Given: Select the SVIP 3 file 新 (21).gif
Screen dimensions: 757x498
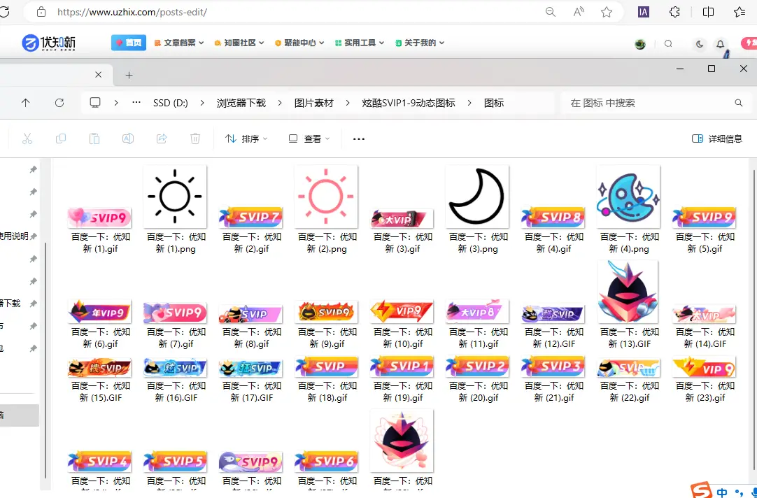Looking at the screenshot, I should tap(553, 379).
